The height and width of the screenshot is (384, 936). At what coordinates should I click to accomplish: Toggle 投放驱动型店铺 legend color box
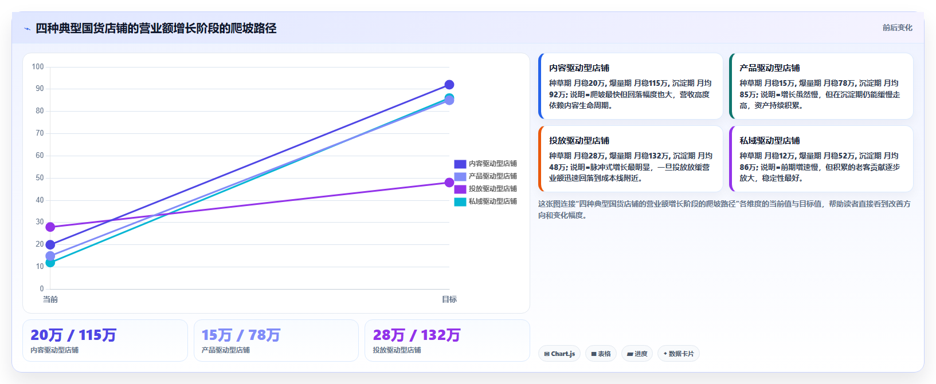(x=460, y=189)
